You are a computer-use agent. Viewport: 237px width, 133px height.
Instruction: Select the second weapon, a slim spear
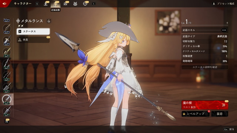pos(7,28)
